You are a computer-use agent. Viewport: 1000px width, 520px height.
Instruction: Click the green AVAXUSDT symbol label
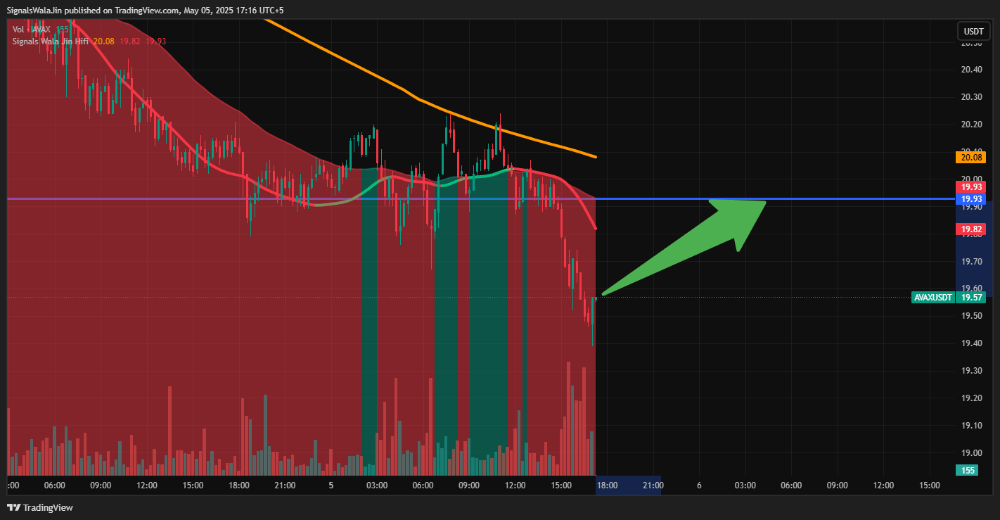(x=933, y=298)
